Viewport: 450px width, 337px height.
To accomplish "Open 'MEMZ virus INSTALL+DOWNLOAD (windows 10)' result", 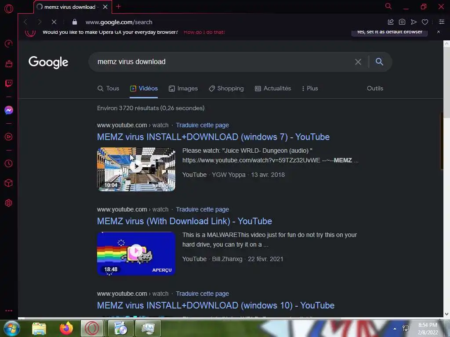I will coord(216,305).
